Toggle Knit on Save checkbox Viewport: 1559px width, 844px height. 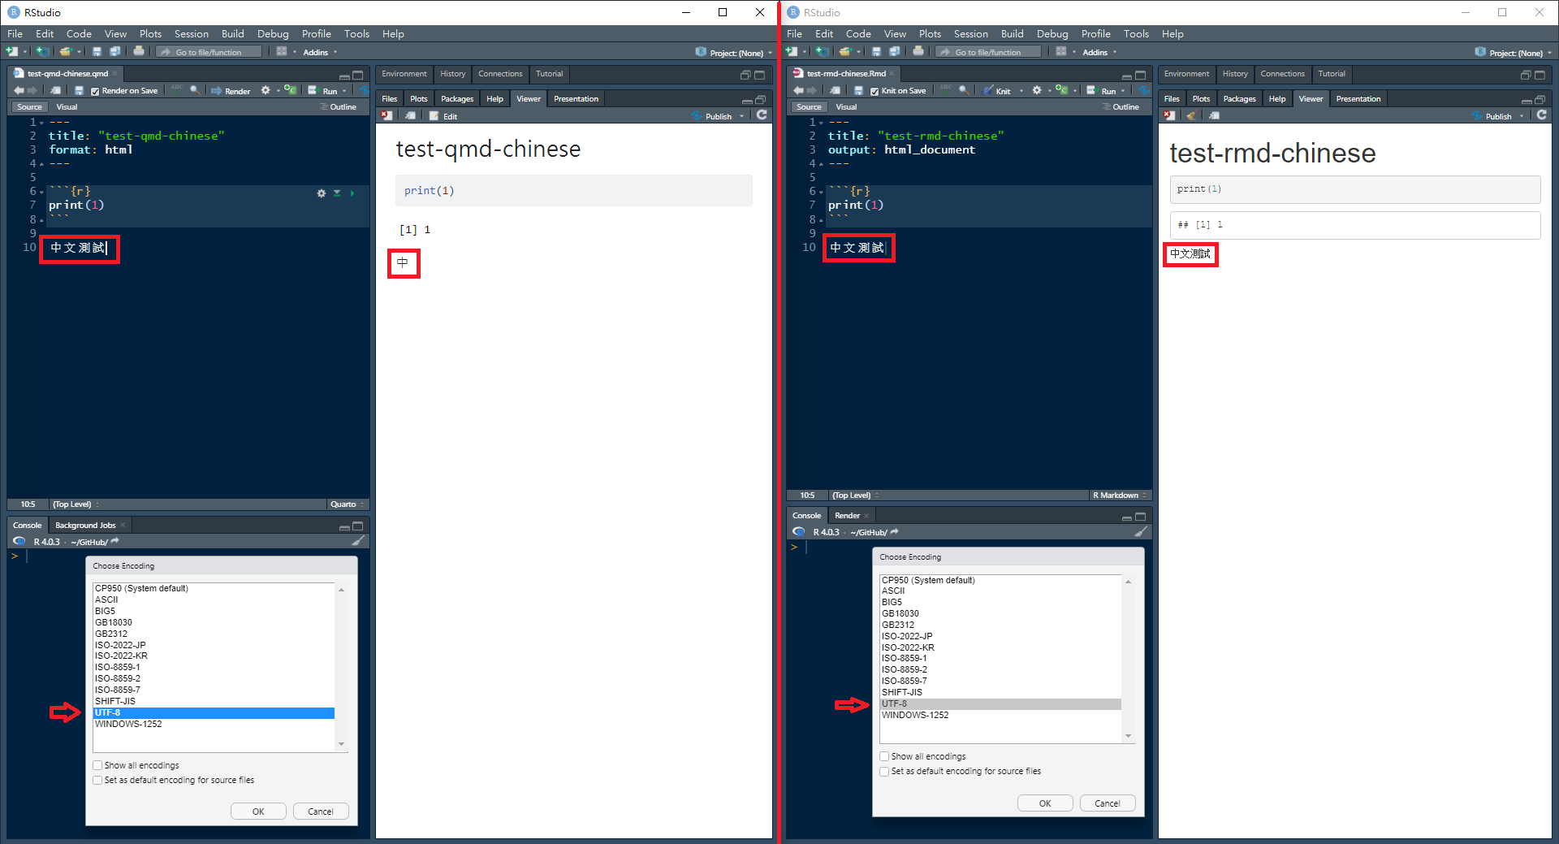[875, 91]
